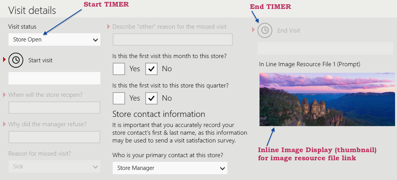This screenshot has width=397, height=180.
Task: Open the primary contact dropdown
Action: [x=170, y=168]
